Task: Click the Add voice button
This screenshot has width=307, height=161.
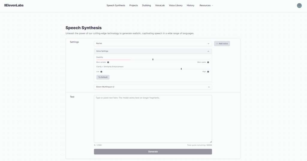Action: click(x=222, y=43)
